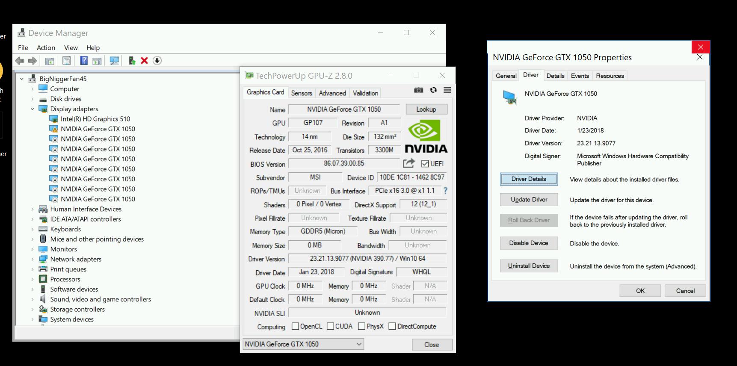Toggle the UEFI checkbox
The image size is (737, 366).
click(x=425, y=164)
